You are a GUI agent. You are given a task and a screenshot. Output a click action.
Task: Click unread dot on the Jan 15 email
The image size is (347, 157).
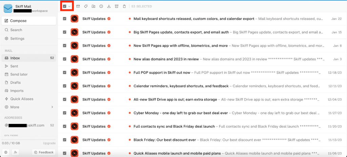[x=130, y=32]
